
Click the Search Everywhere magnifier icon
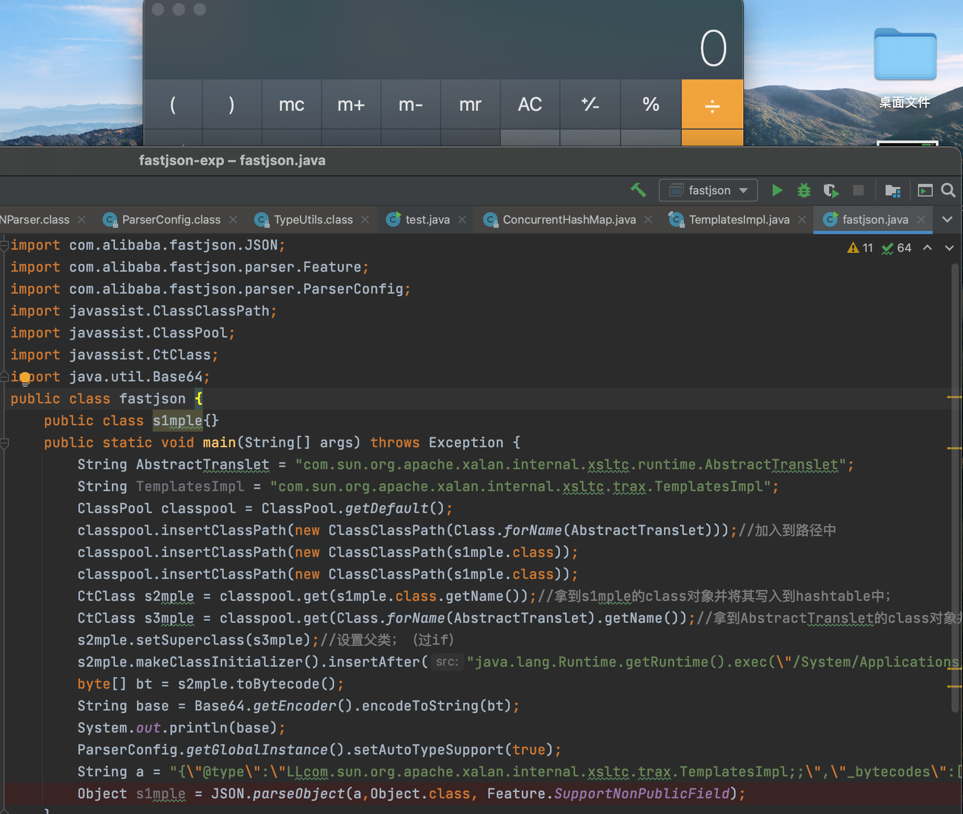(x=948, y=190)
